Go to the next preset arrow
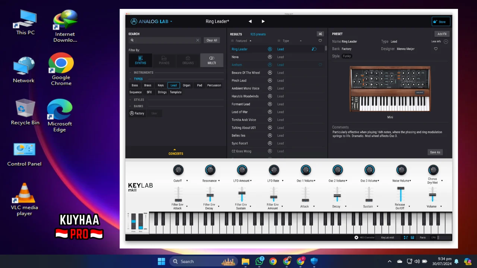 coord(263,22)
